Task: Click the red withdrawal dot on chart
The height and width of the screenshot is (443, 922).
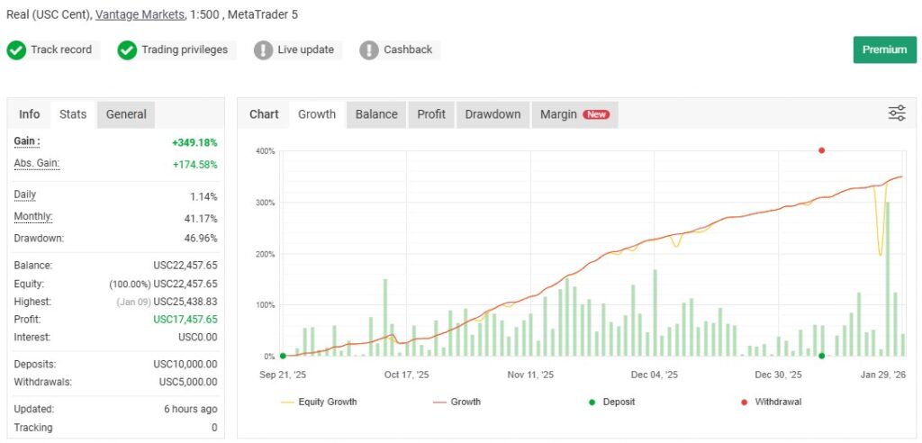Action: pos(821,150)
